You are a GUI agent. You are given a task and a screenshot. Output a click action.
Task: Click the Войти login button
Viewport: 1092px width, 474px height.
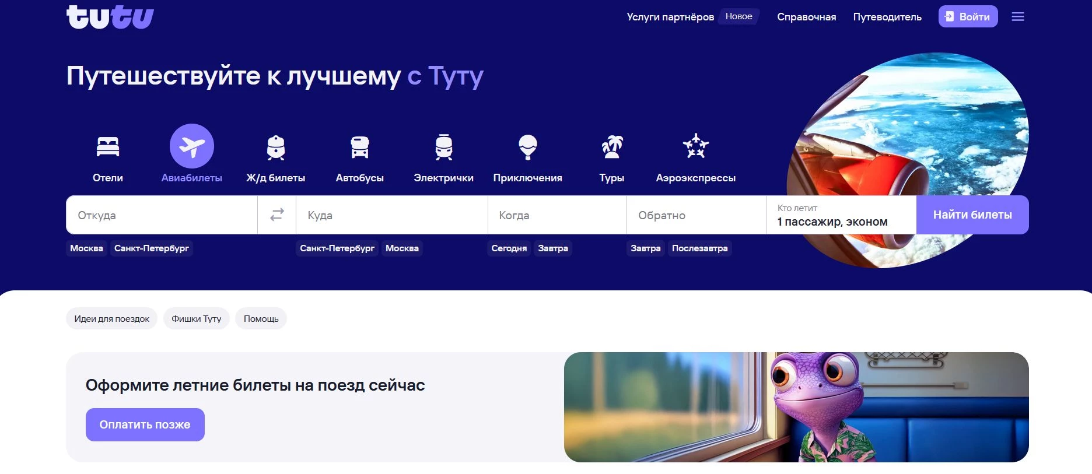[968, 16]
